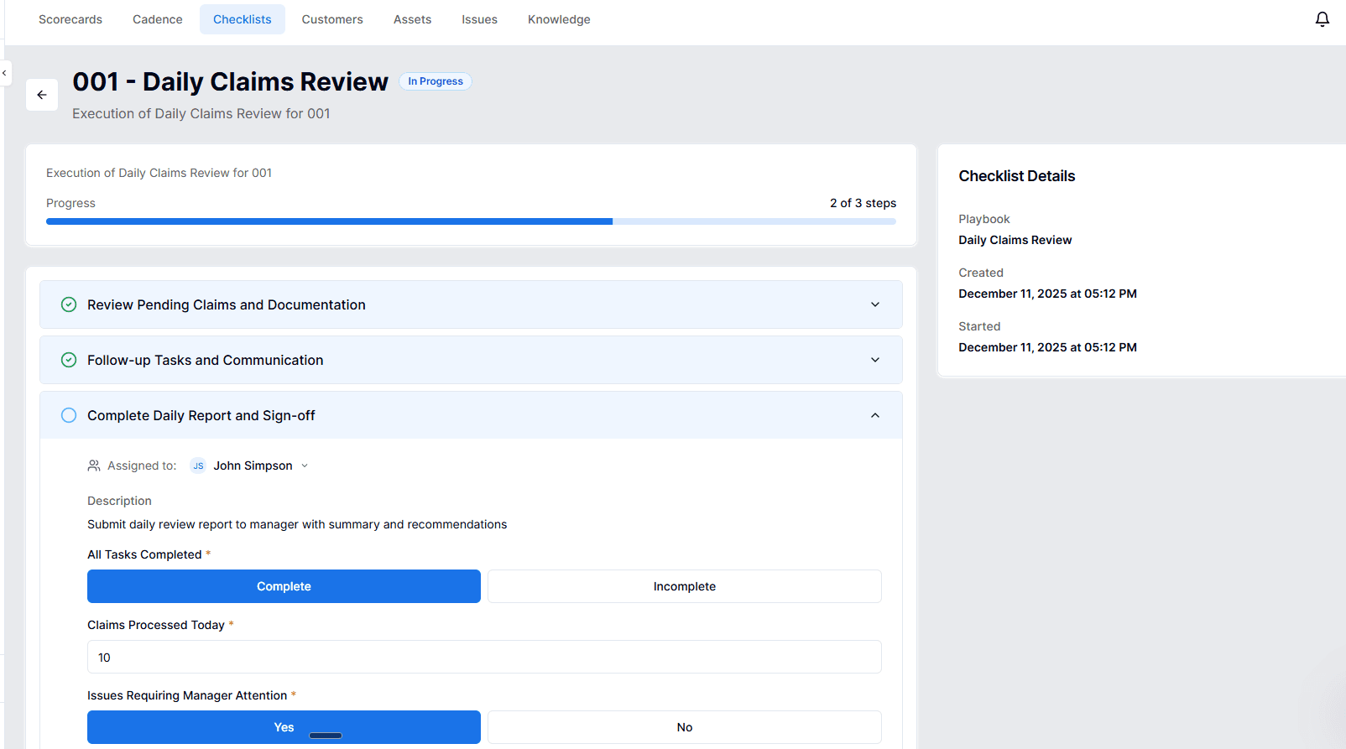Expand Review Pending Claims and Documentation
The height and width of the screenshot is (749, 1346).
[471, 304]
